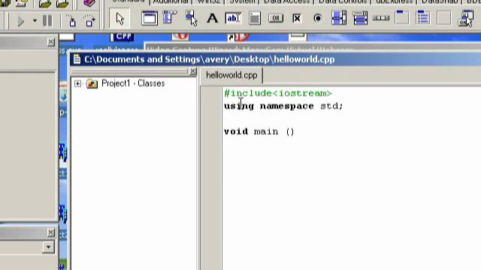Select the GroupBox component icon
The image size is (481, 270).
(402, 18)
